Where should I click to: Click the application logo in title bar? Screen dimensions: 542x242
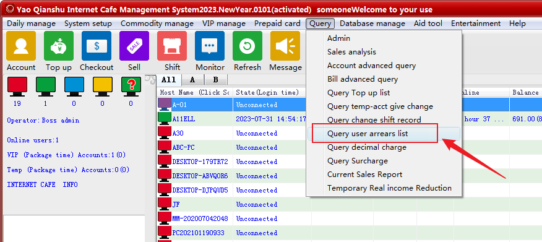pos(11,9)
